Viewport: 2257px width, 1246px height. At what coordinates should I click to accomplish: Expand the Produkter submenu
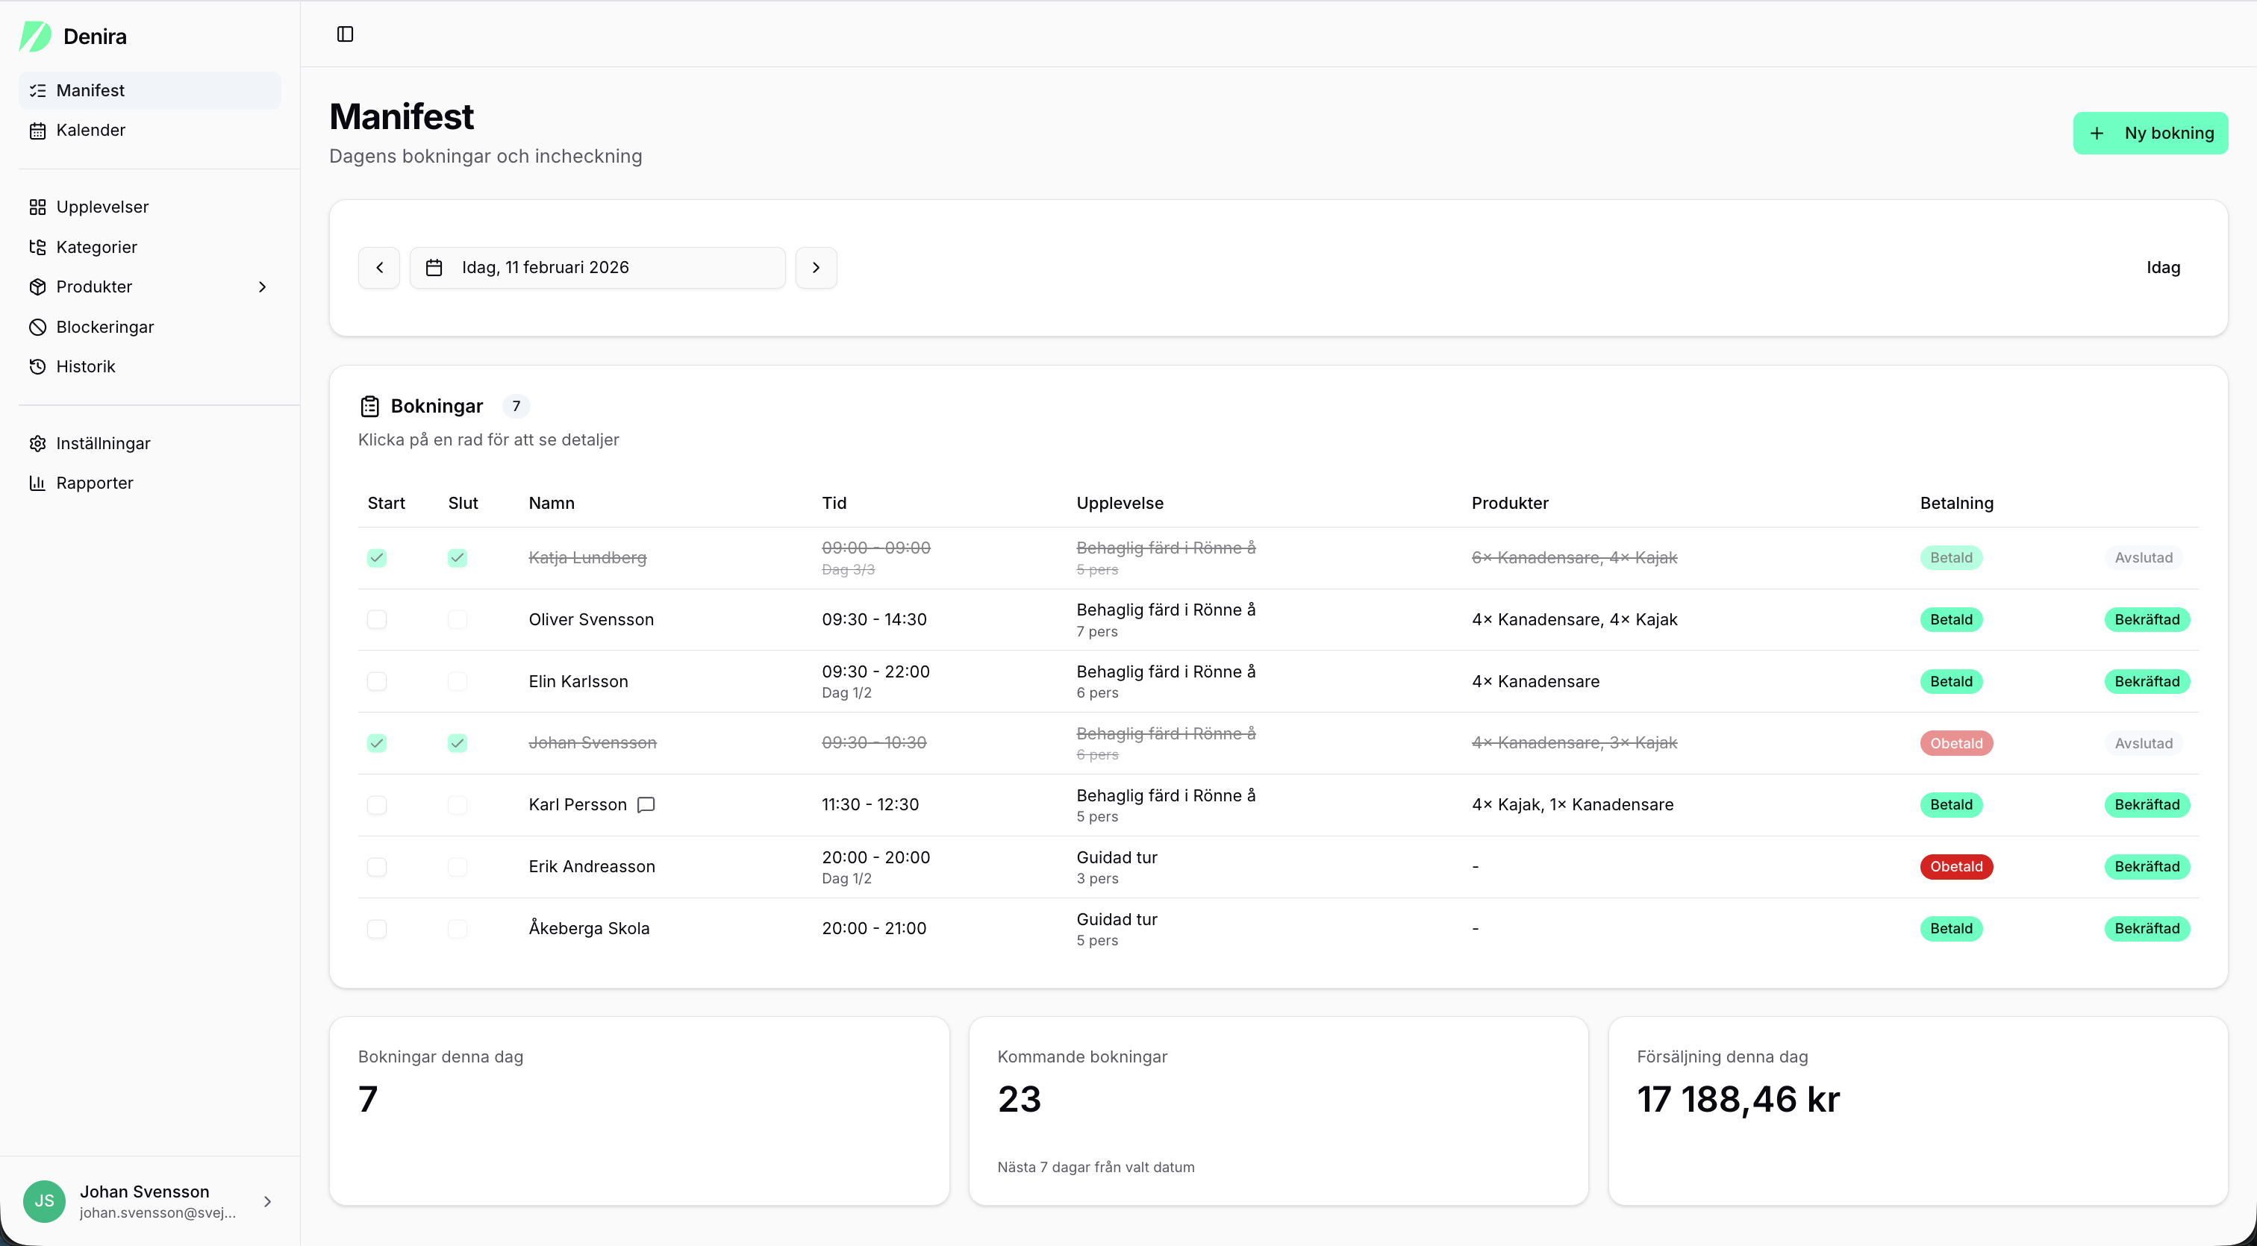click(x=263, y=287)
